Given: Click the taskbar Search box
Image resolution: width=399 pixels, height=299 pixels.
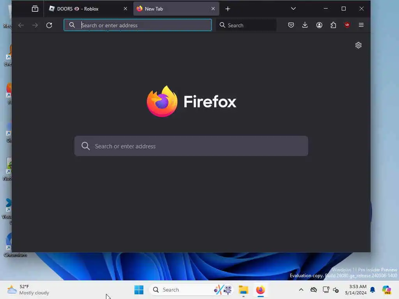Looking at the screenshot, I should click(191, 290).
